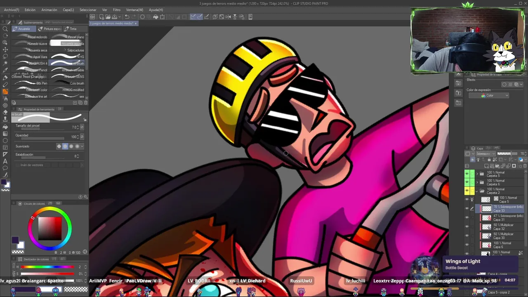Click the Scale/transform icon in top toolbar
The height and width of the screenshot is (297, 528).
pyautogui.click(x=163, y=17)
